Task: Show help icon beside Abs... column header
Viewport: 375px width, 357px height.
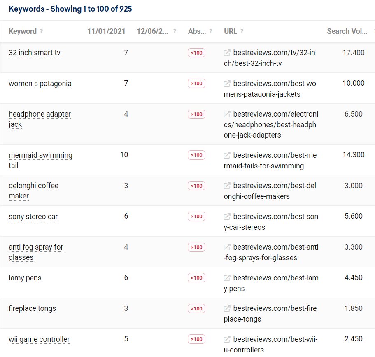Action: pos(211,31)
